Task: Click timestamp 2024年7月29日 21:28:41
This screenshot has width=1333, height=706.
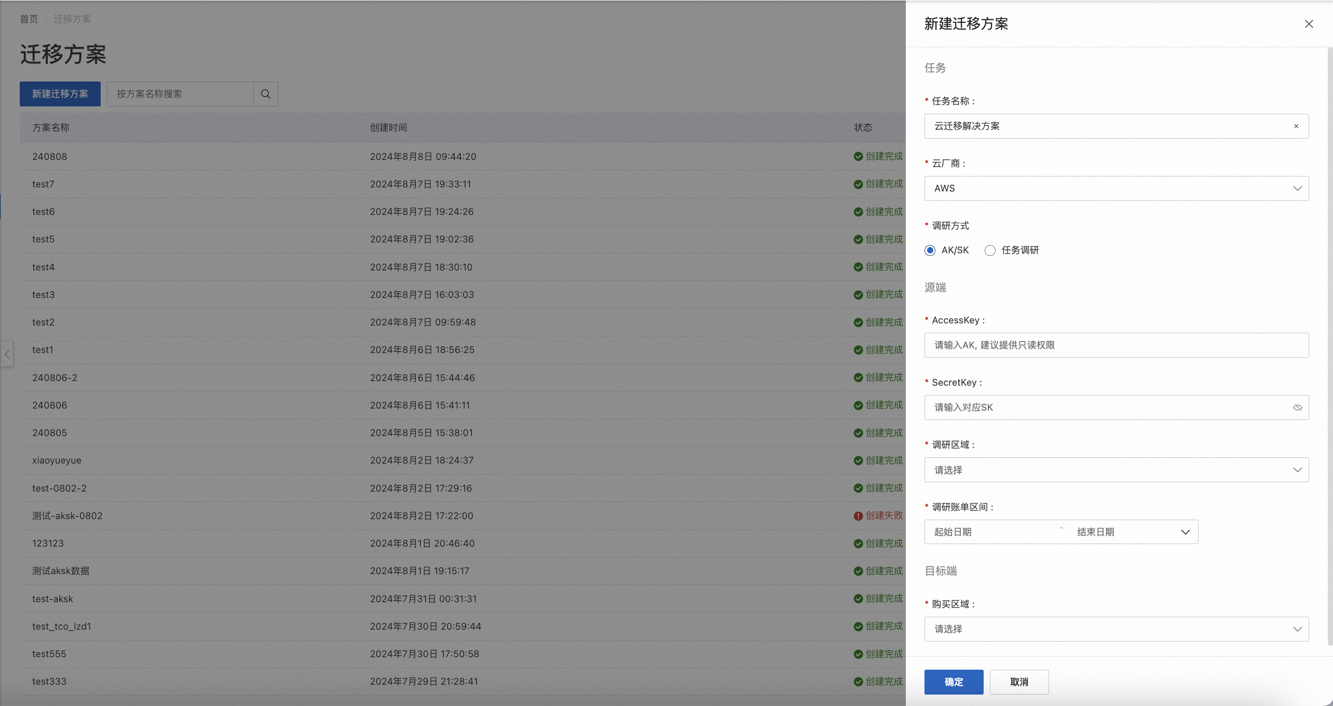Action: 424,682
